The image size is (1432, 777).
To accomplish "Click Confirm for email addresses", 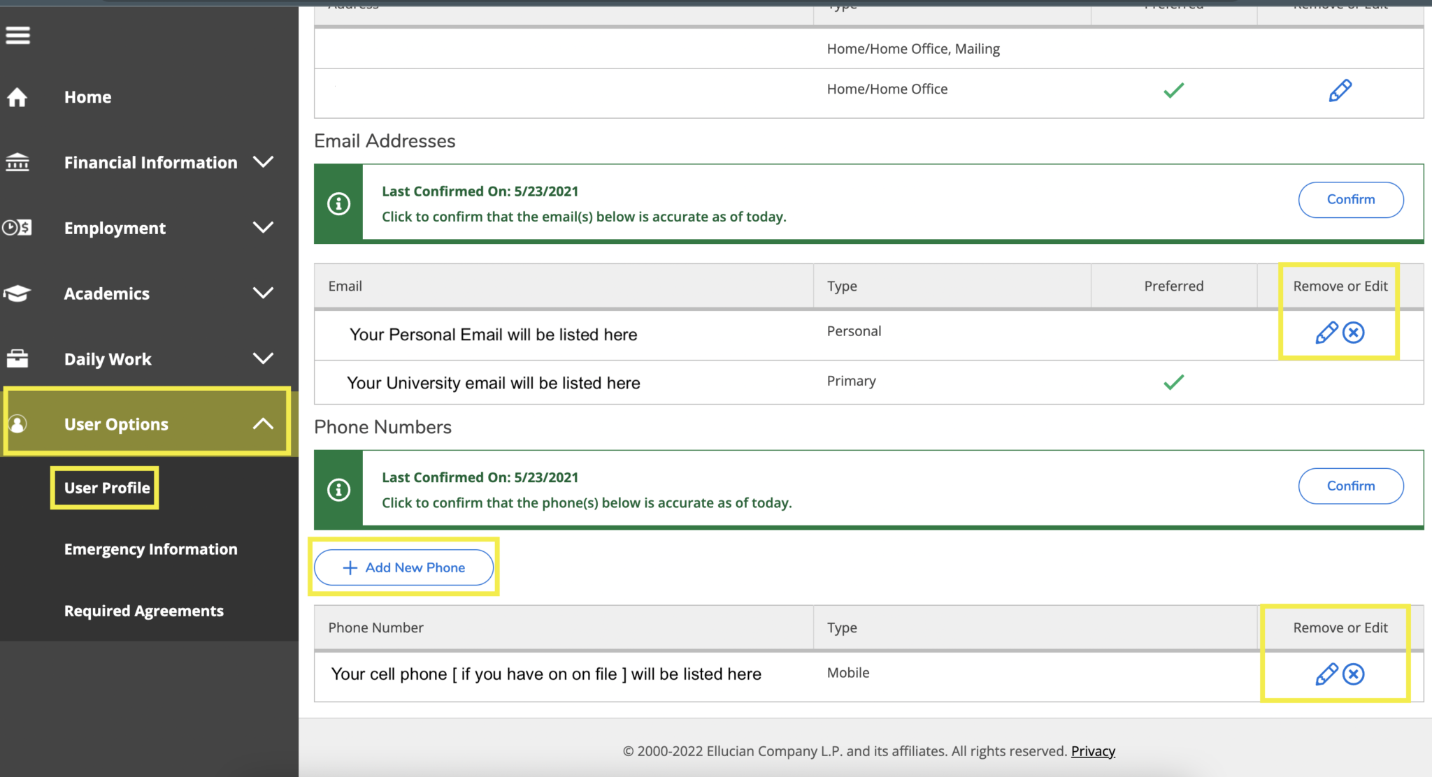I will [1350, 199].
